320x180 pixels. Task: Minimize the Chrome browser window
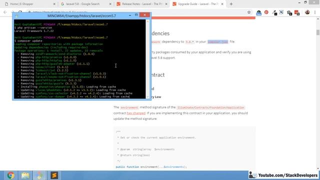coord(299,2)
